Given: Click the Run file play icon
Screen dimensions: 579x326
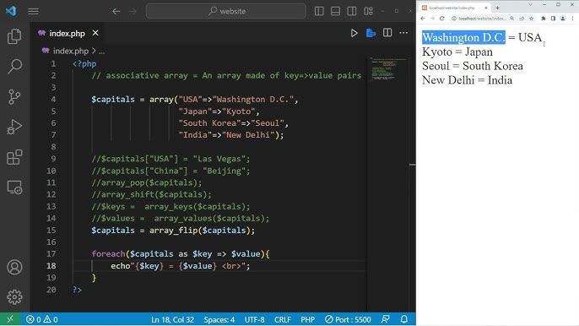Looking at the screenshot, I should pos(354,33).
